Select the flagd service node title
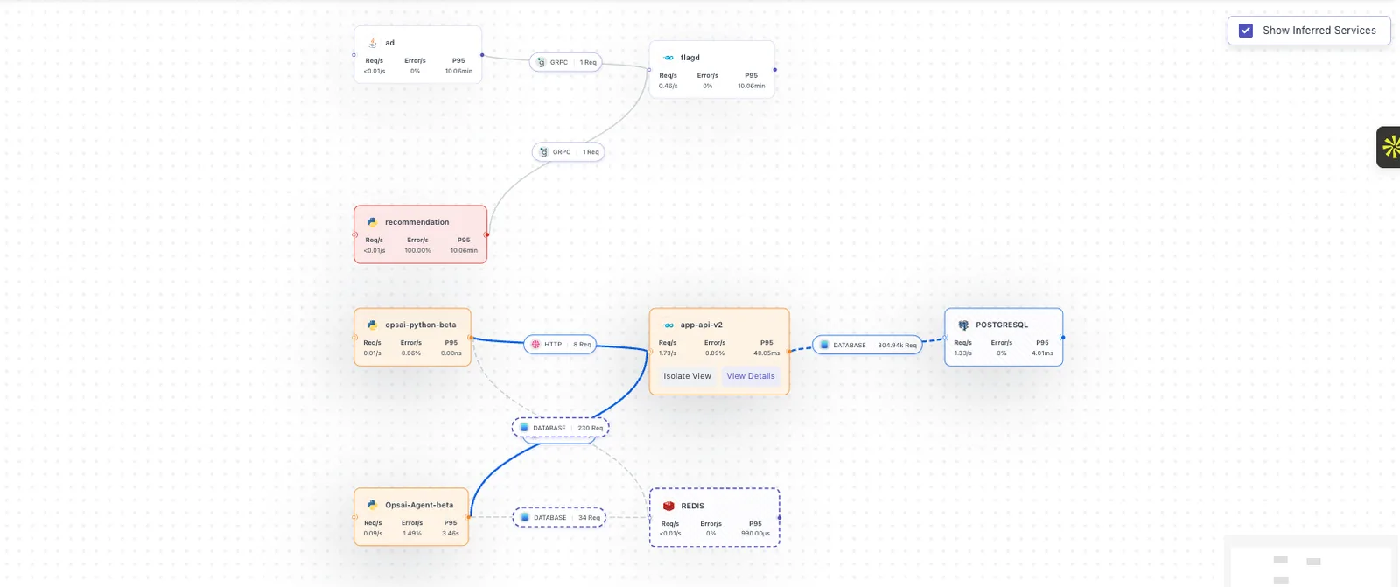The height and width of the screenshot is (587, 1400). coord(690,58)
